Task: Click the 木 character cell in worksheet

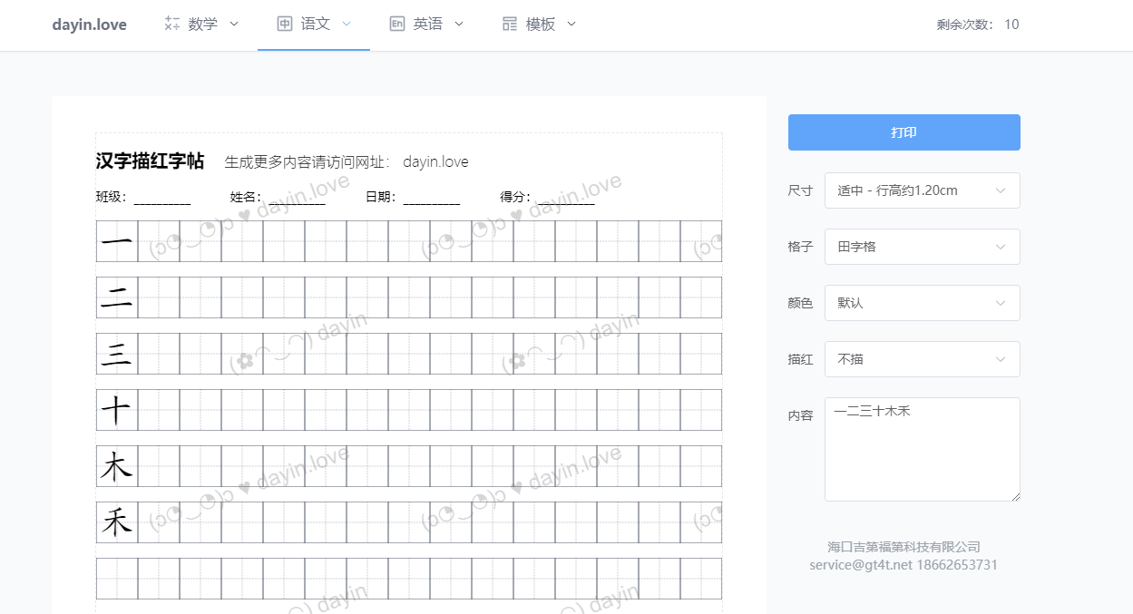Action: coord(117,467)
